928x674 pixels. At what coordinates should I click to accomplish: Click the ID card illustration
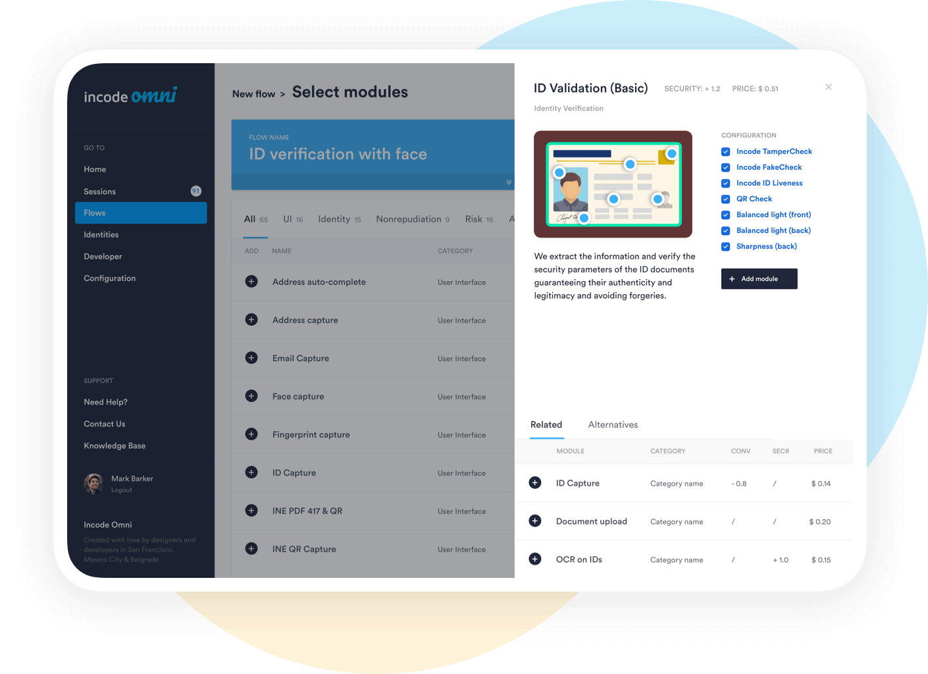coord(613,184)
